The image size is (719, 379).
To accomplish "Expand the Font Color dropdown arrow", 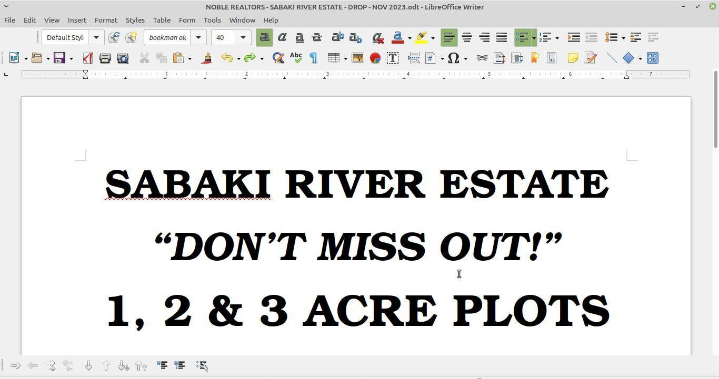I will tap(409, 38).
